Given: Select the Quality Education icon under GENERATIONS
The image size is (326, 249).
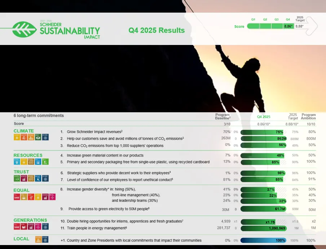Looking at the screenshot, I should tap(24, 227).
